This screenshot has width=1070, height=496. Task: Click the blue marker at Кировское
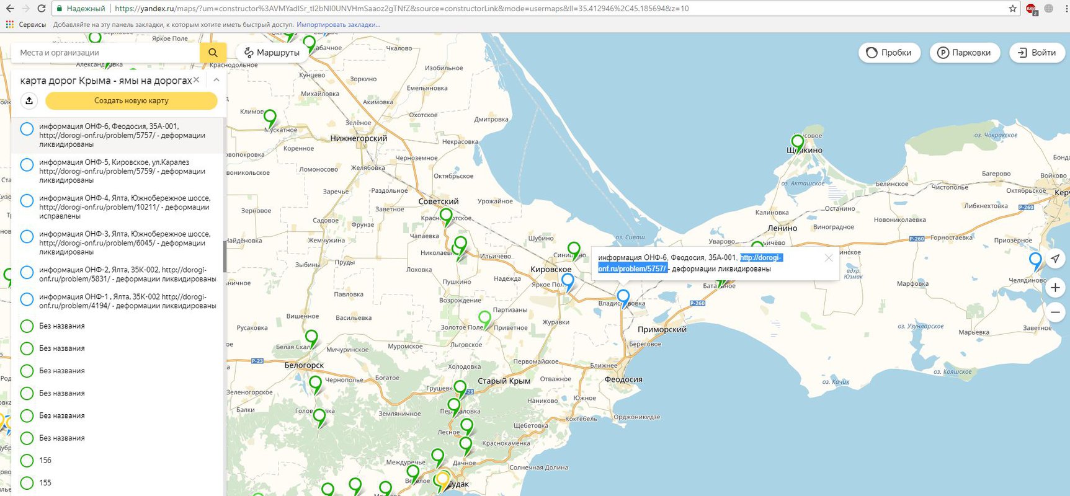tap(568, 282)
